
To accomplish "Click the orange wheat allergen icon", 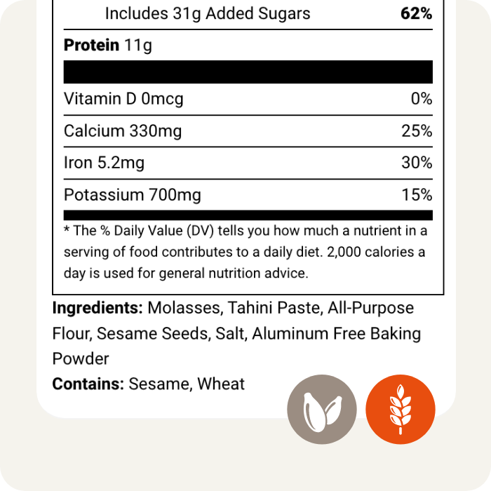I will [401, 409].
